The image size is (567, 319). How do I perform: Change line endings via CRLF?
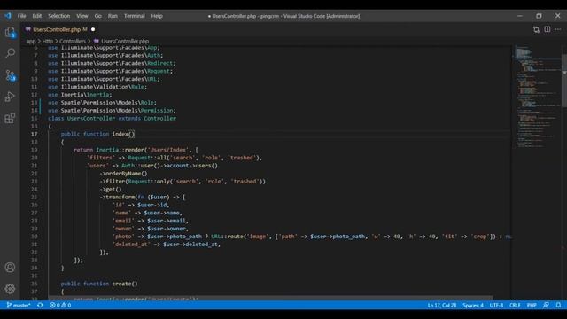[515, 305]
